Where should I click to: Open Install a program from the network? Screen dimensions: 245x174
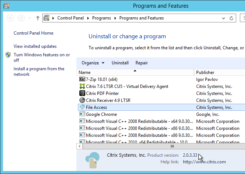tap(39, 71)
